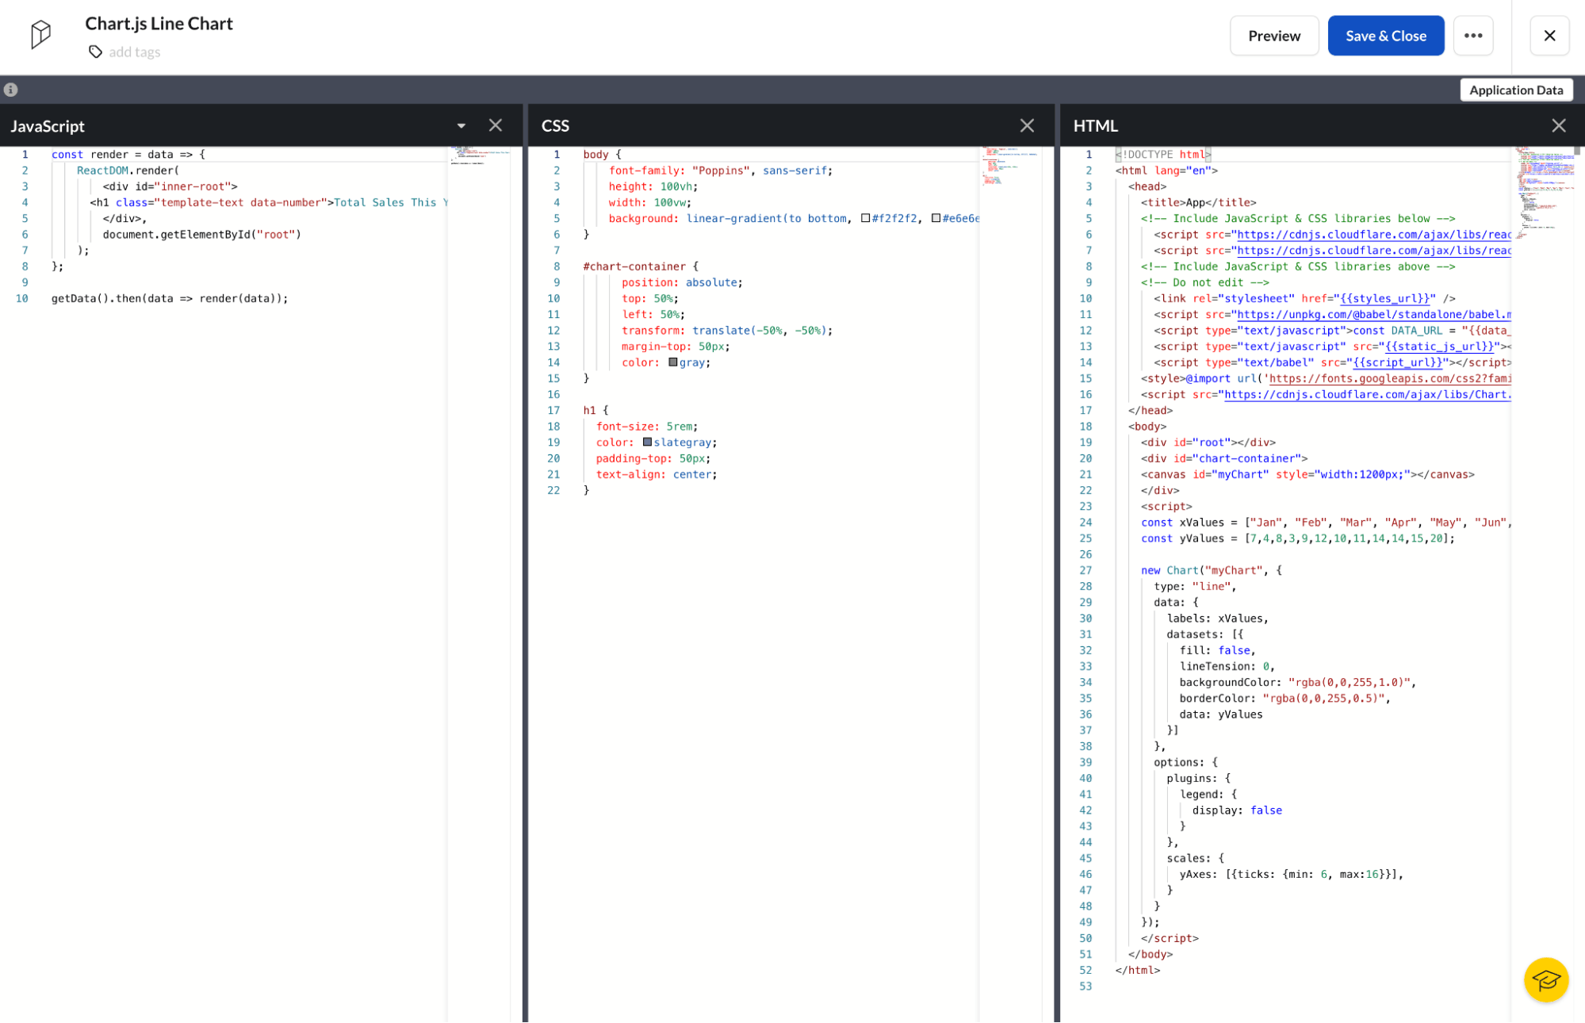
Task: Click the JavaScript panel header label
Action: point(48,126)
